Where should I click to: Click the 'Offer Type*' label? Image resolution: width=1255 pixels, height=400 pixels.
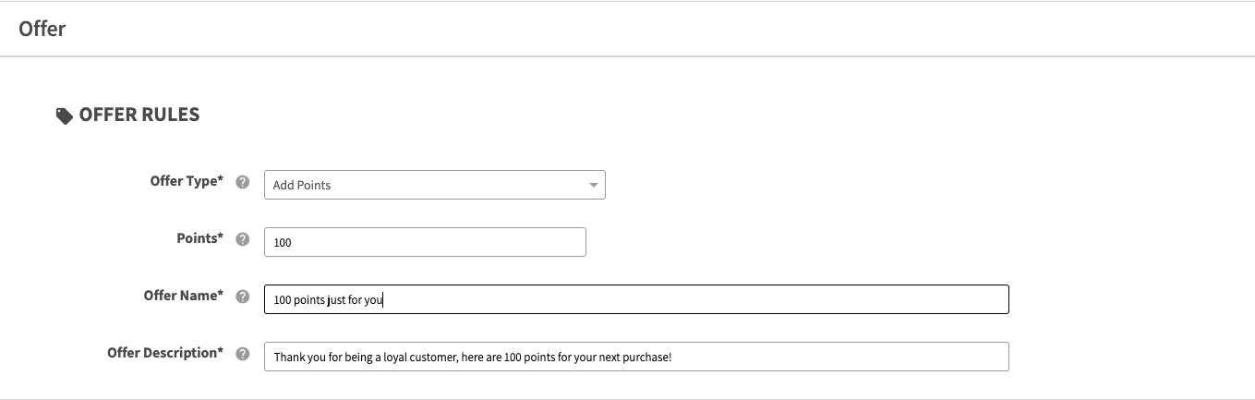(187, 181)
